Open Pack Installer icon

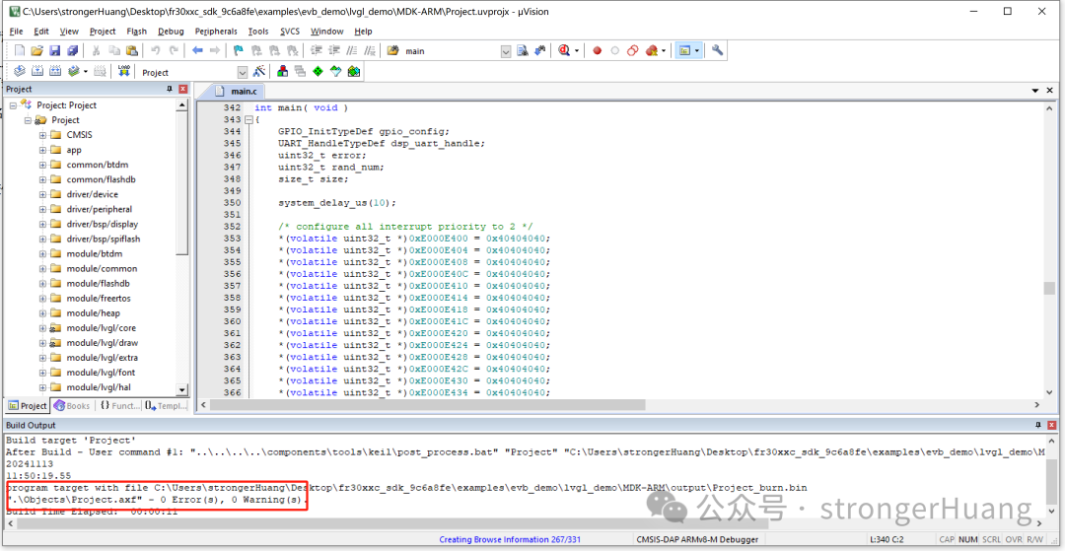click(x=352, y=71)
